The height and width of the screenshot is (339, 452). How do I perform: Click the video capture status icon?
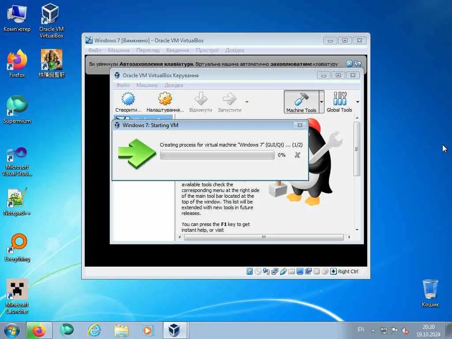point(308,271)
